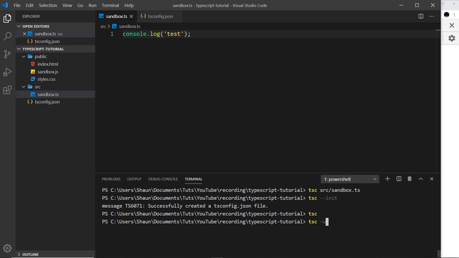Maximize the terminal panel size
The height and width of the screenshot is (258, 459).
click(421, 178)
